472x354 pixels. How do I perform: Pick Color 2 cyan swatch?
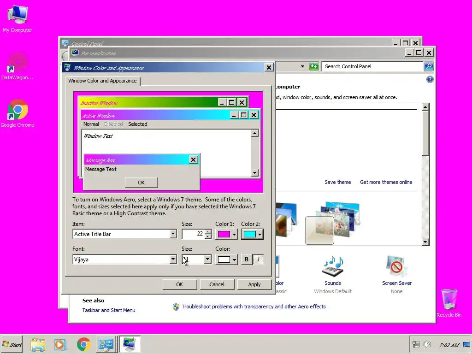click(249, 234)
